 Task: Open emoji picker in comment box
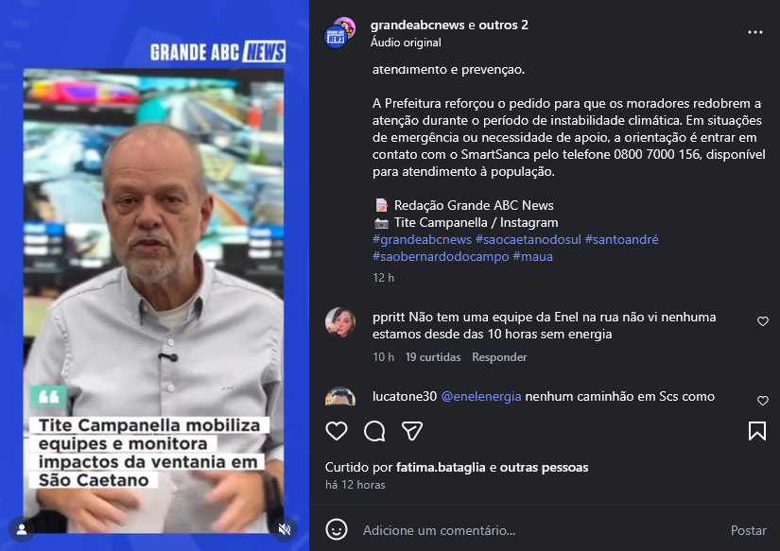[337, 529]
